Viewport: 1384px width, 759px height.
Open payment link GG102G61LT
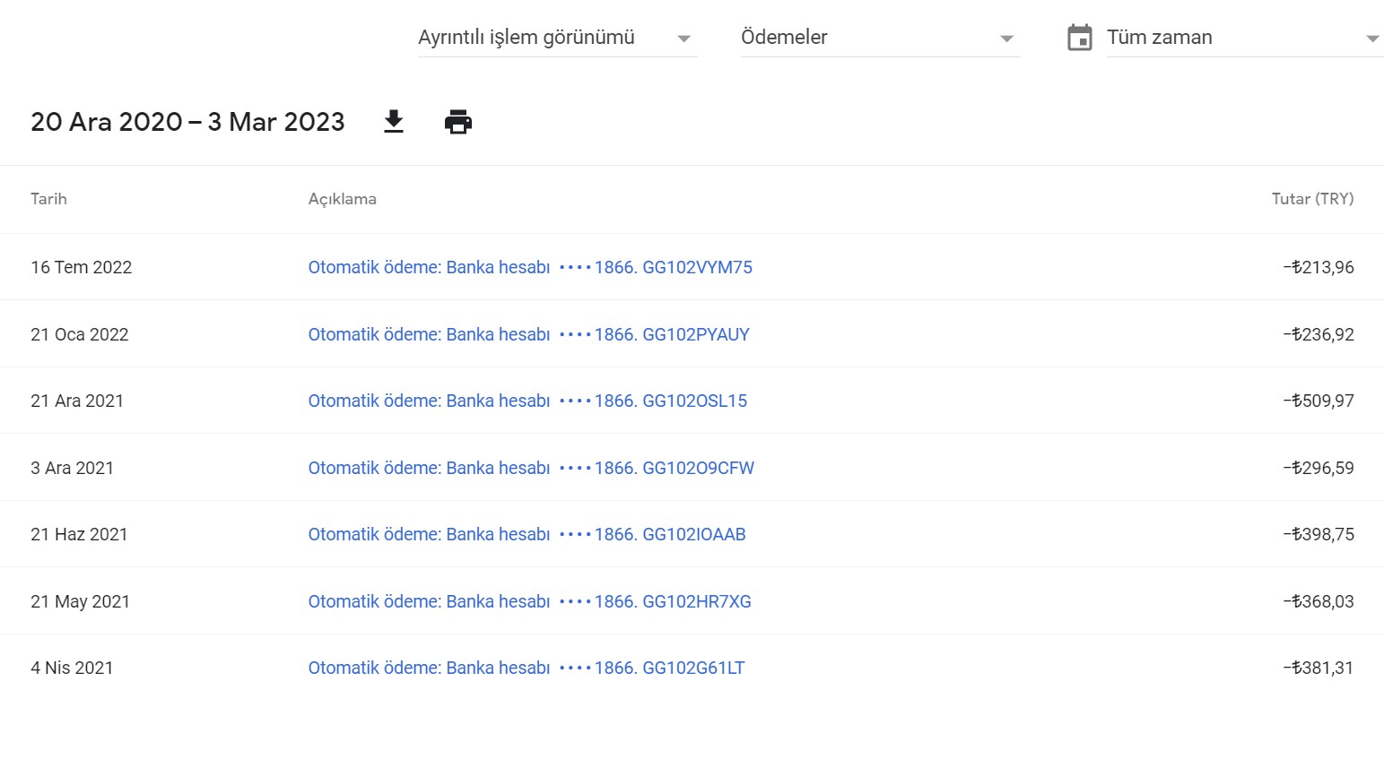(x=527, y=668)
